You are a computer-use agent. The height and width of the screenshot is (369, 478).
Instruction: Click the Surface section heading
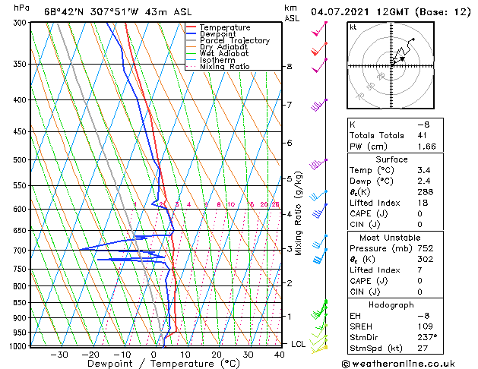pos(391,159)
